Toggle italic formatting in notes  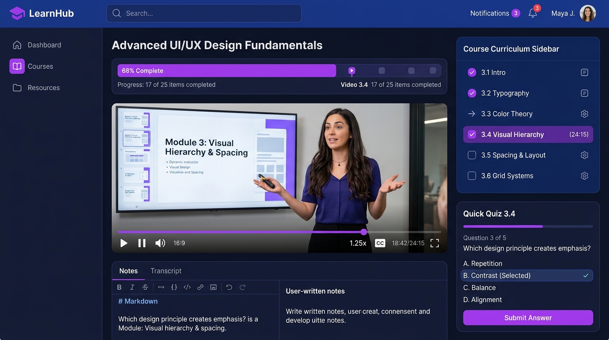[132, 287]
